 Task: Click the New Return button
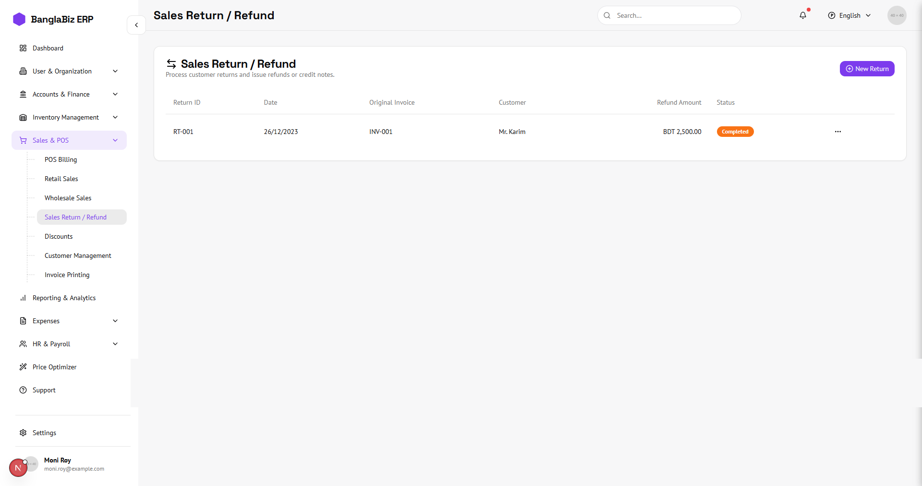coord(867,69)
